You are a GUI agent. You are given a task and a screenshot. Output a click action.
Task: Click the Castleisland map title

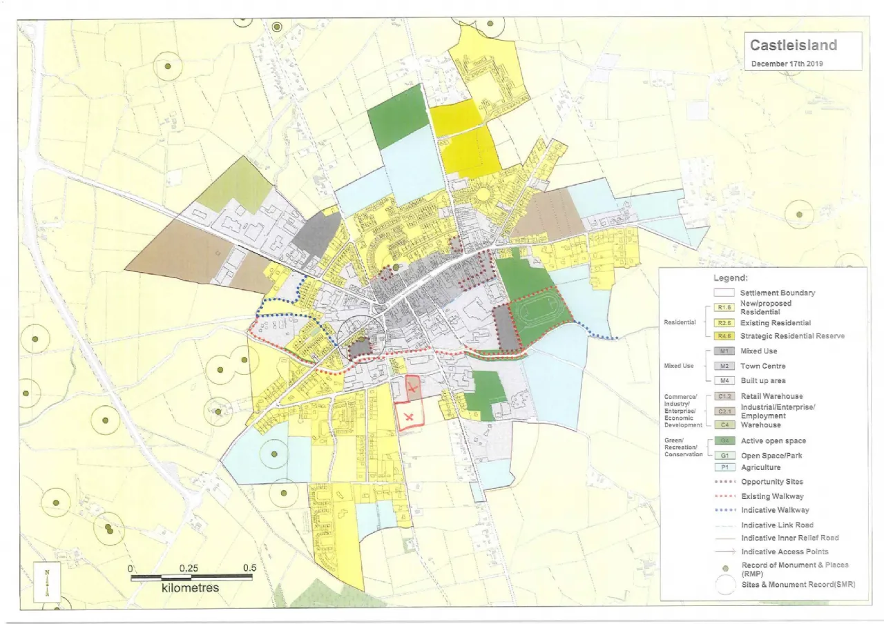click(x=794, y=46)
